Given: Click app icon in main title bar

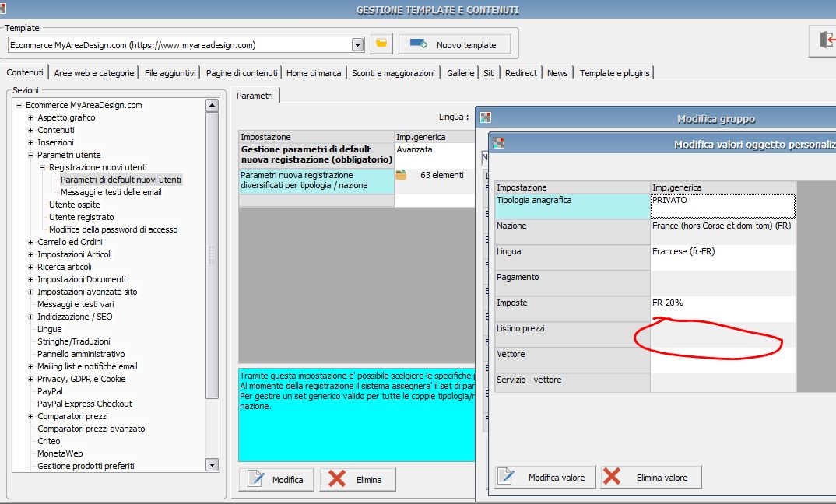Looking at the screenshot, I should pyautogui.click(x=2, y=9).
